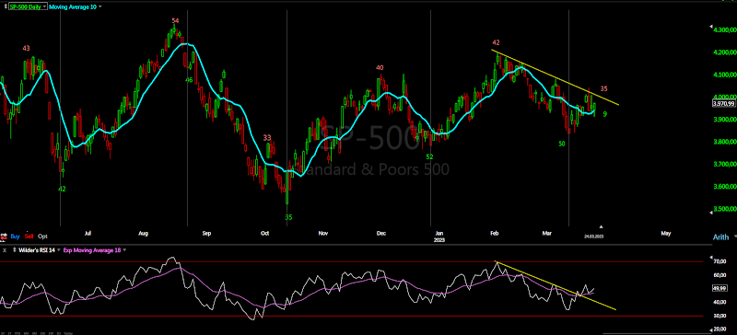Click the green label 50 near March low

[x=562, y=144]
